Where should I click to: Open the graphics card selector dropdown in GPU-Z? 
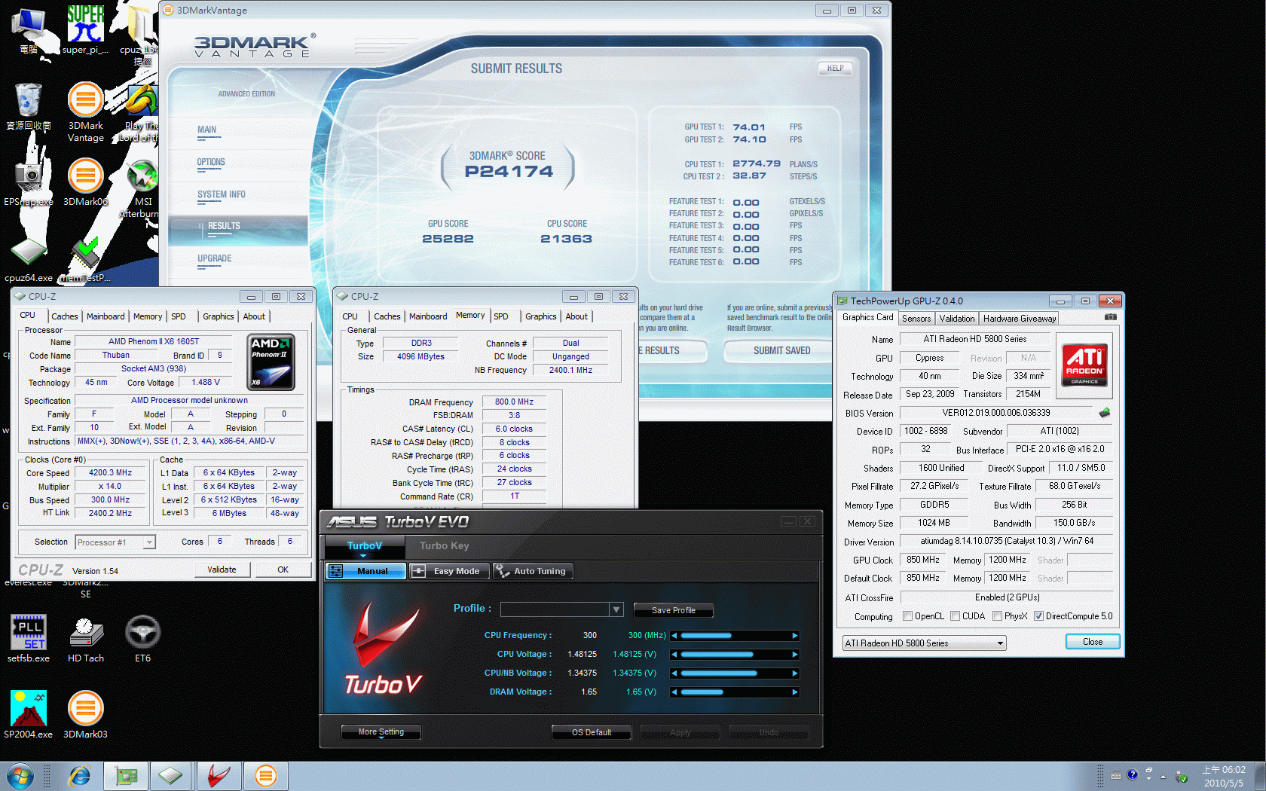(924, 643)
